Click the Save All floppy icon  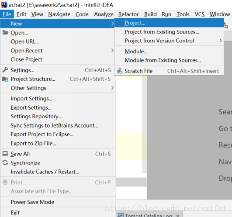click(5, 154)
